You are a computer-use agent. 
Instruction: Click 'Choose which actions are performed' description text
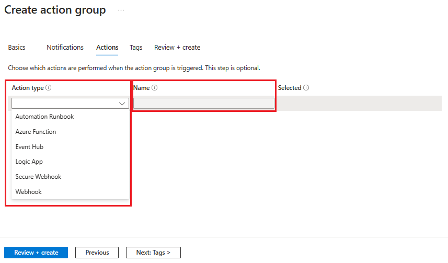coord(134,68)
